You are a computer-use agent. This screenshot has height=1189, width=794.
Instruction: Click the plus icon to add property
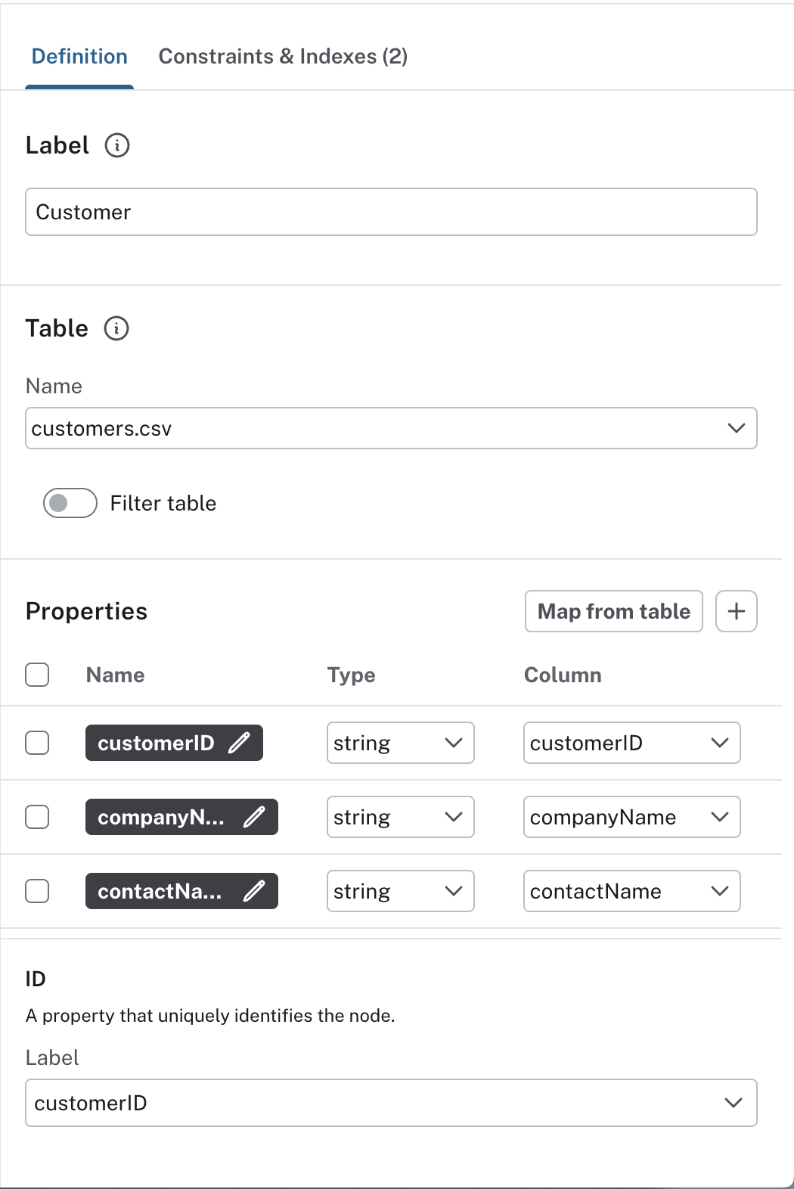click(736, 611)
